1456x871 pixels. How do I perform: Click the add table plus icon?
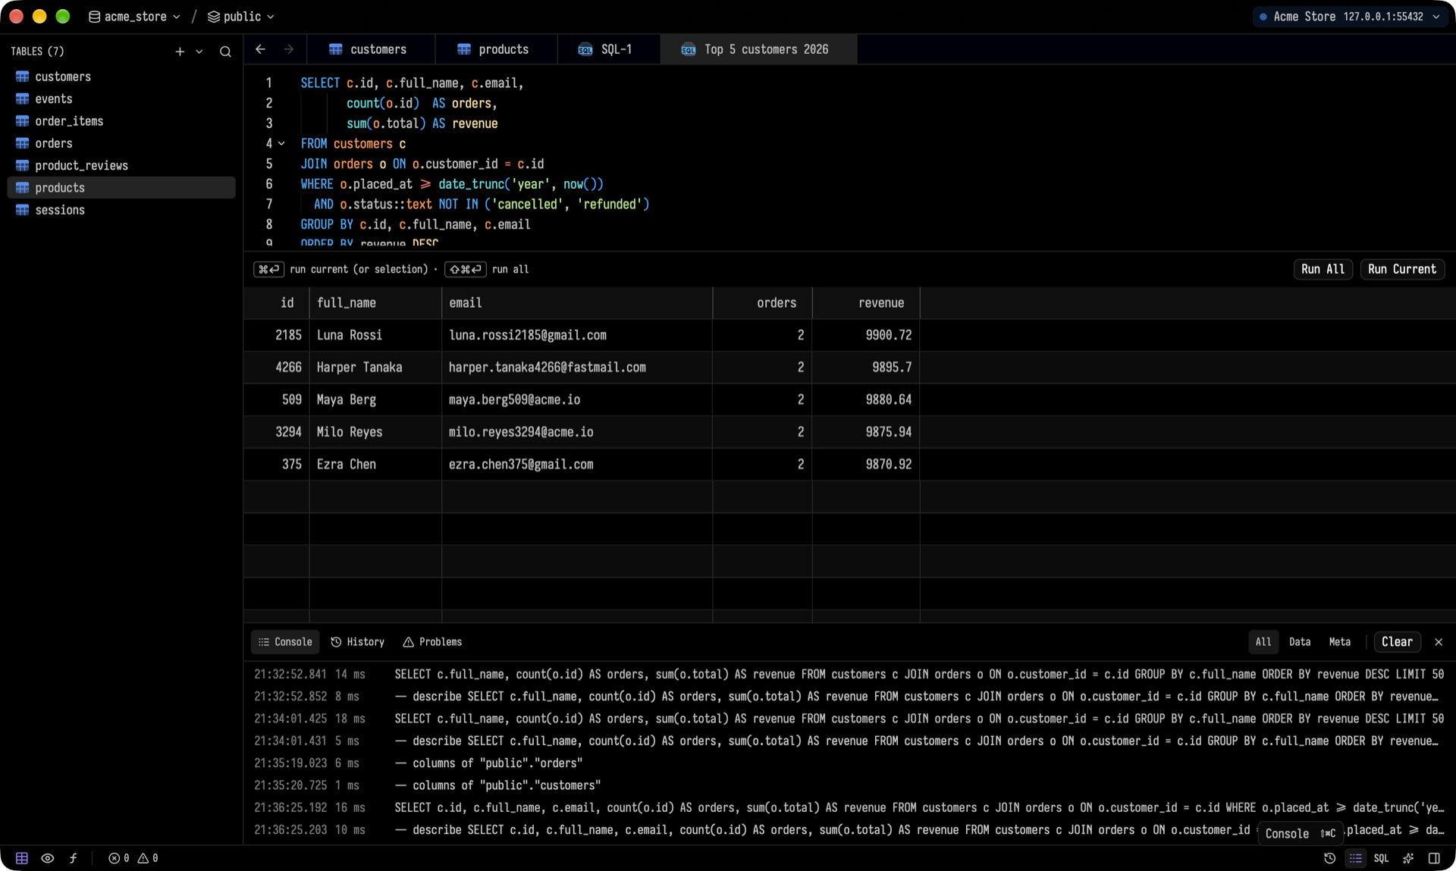(x=180, y=52)
